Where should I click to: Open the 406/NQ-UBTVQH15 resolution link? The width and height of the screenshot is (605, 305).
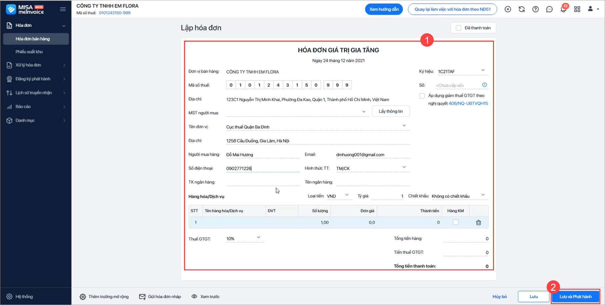point(468,104)
